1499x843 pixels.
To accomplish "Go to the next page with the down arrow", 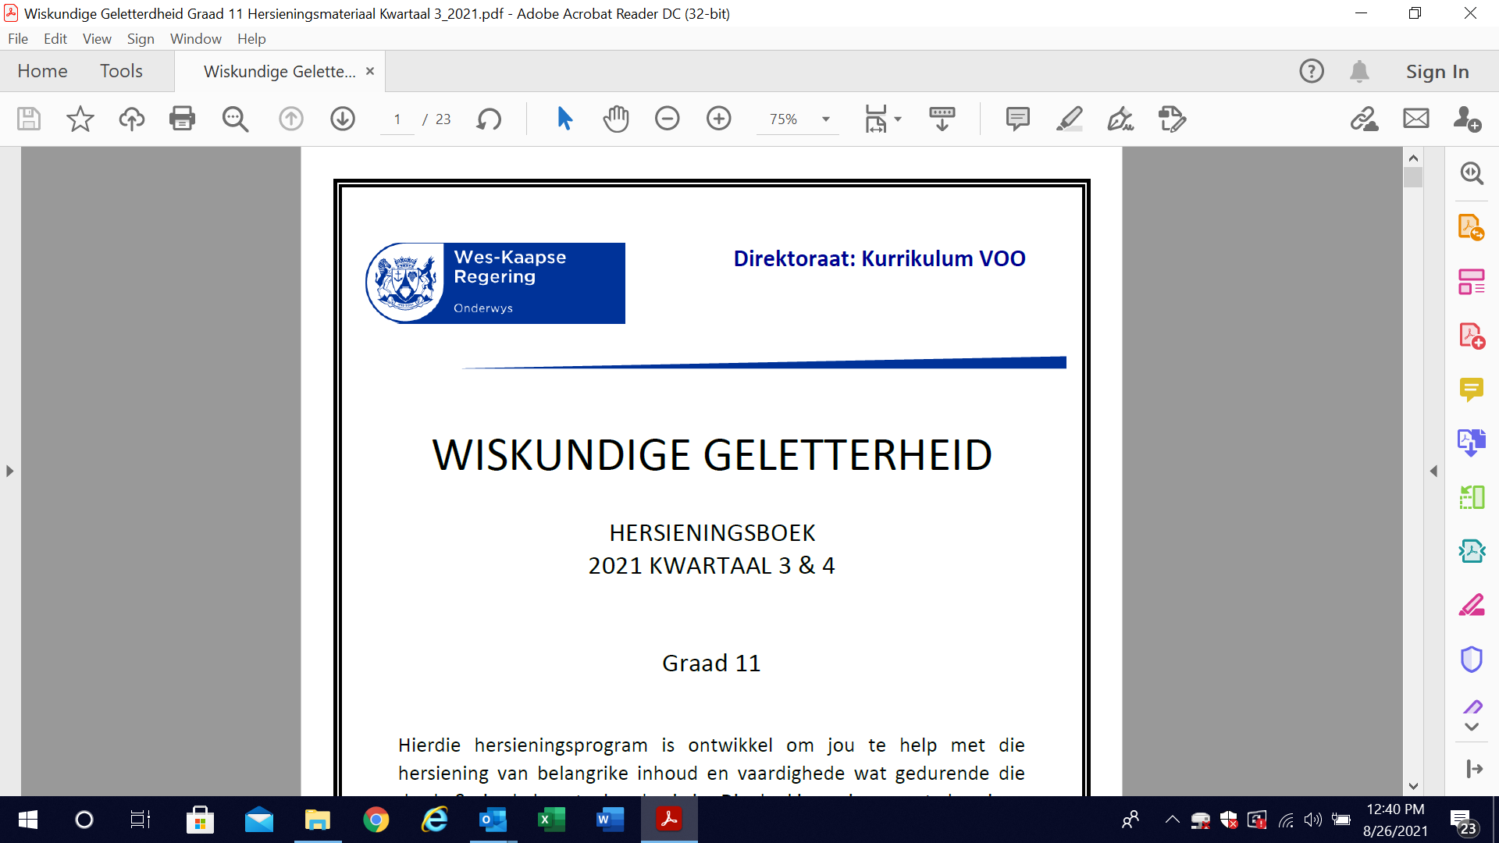I will click(343, 119).
